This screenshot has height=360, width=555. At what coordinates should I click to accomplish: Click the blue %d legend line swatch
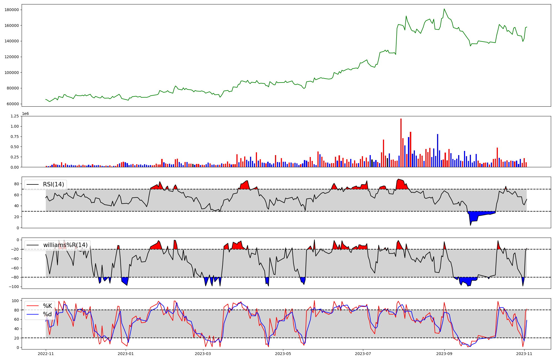pos(32,314)
